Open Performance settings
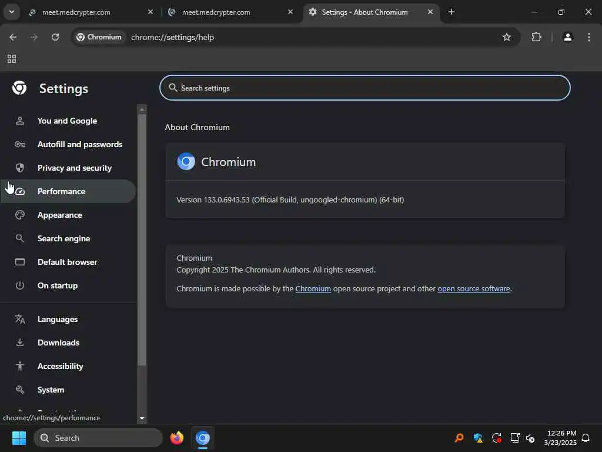The height and width of the screenshot is (452, 602). pyautogui.click(x=67, y=191)
